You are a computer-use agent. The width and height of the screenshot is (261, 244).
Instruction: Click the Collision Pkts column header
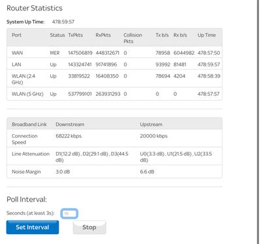pos(132,38)
